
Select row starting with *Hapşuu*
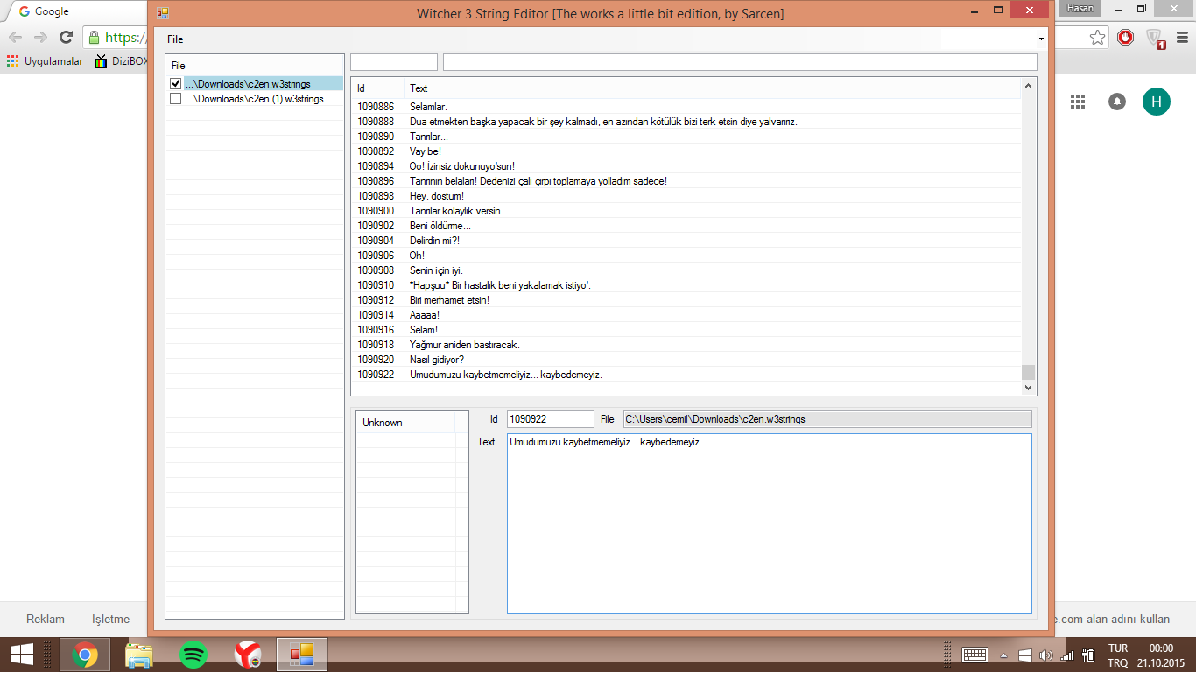(x=686, y=285)
